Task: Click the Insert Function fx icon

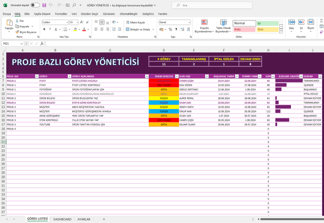Action: click(42, 43)
